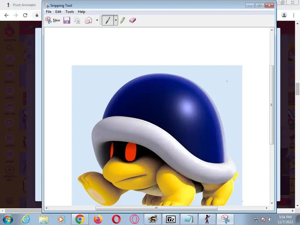Open Firefox from the taskbar
Viewport: 300px width, 225px height.
(98, 219)
